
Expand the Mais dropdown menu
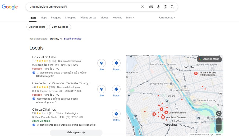pos(130,18)
